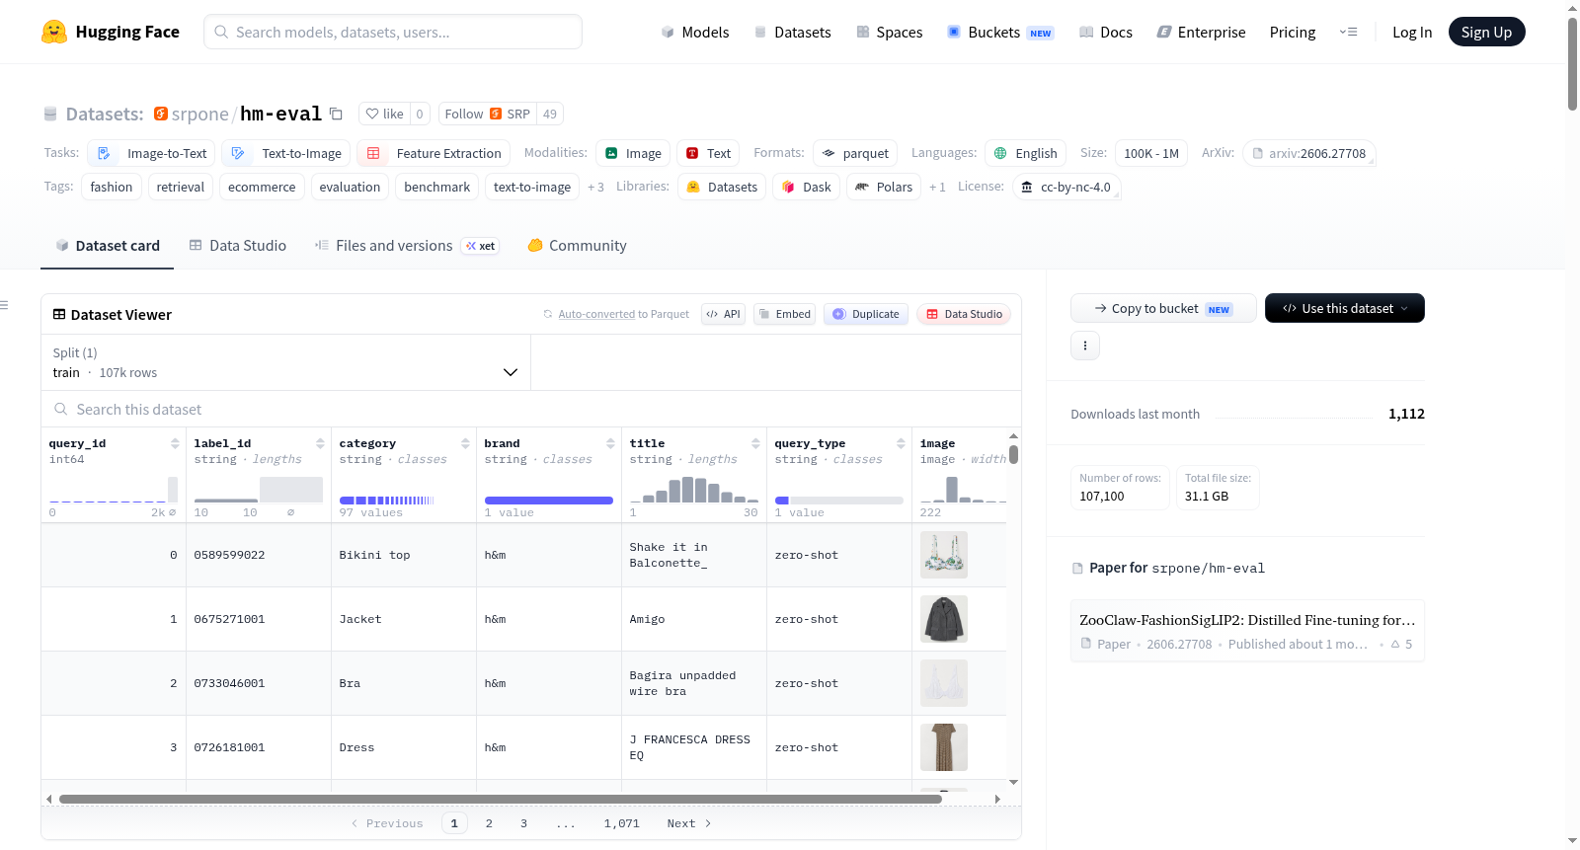Open the Data Studio tab
This screenshot has height=850, width=1580.
tap(237, 246)
